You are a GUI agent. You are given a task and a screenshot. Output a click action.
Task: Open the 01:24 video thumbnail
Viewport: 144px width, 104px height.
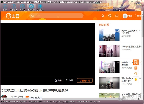pos(109,83)
